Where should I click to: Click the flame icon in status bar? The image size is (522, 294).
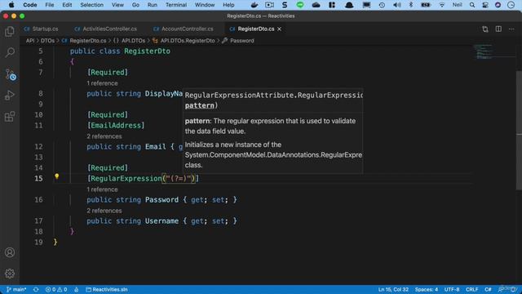[76, 289]
